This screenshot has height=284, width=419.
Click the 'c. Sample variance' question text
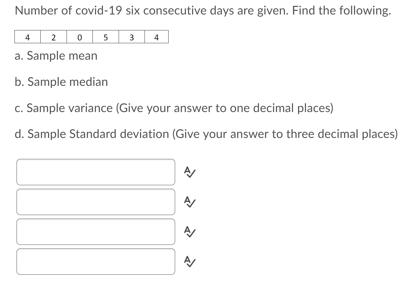(x=174, y=108)
